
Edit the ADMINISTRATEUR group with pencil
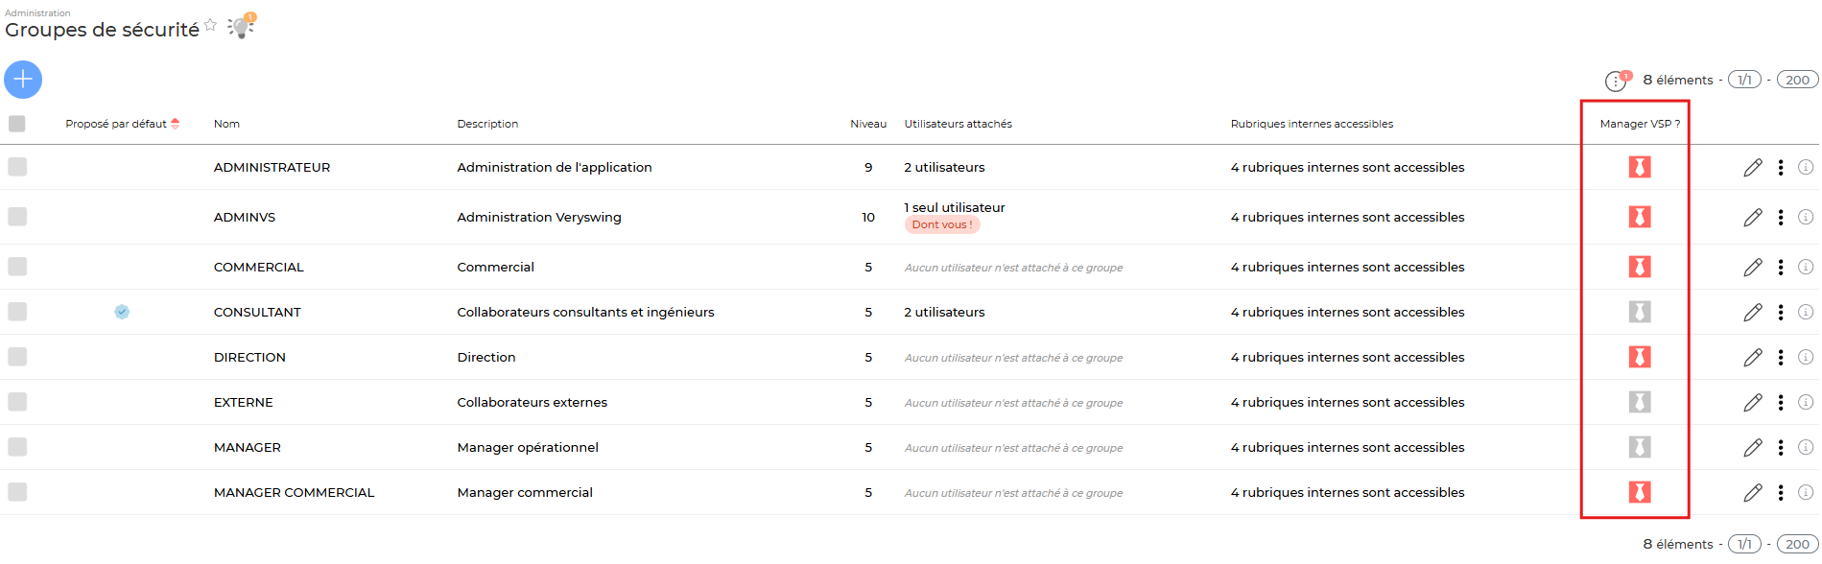1752,168
